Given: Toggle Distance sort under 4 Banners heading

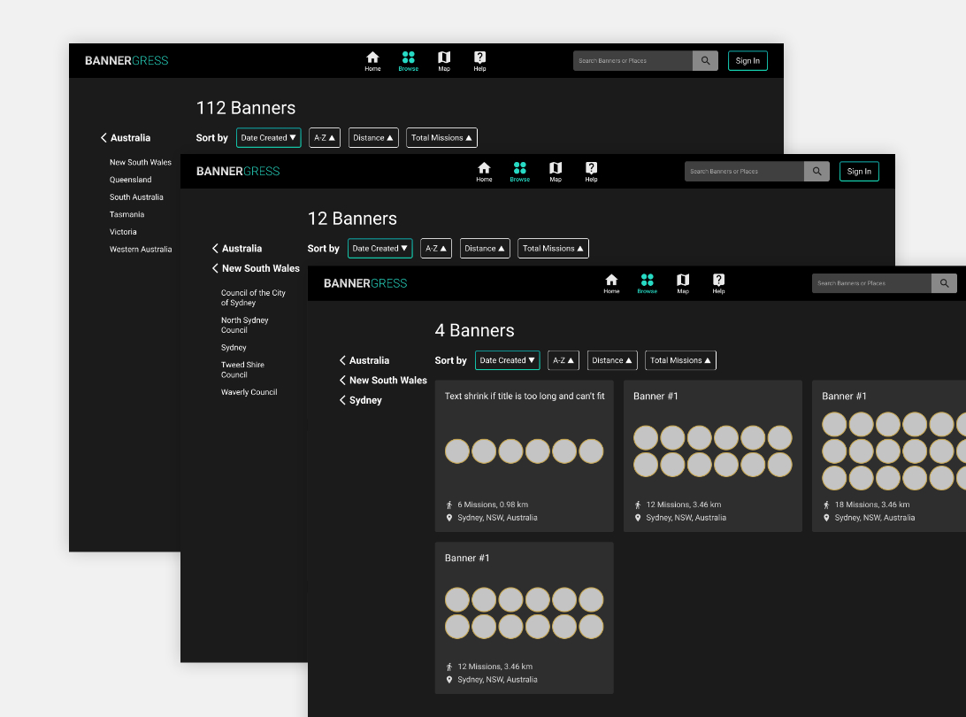Looking at the screenshot, I should tap(612, 360).
